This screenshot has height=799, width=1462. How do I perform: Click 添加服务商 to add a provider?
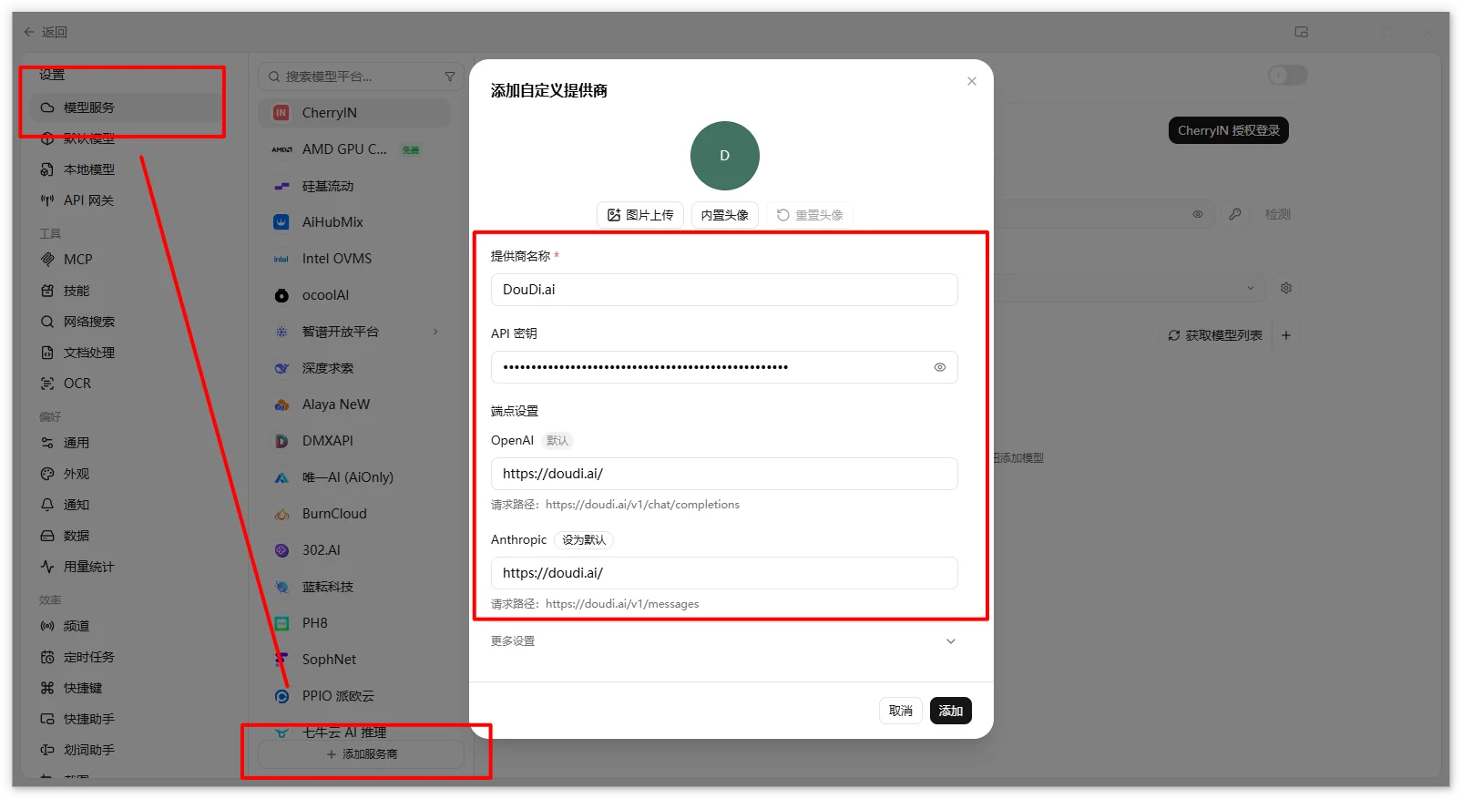pyautogui.click(x=361, y=754)
